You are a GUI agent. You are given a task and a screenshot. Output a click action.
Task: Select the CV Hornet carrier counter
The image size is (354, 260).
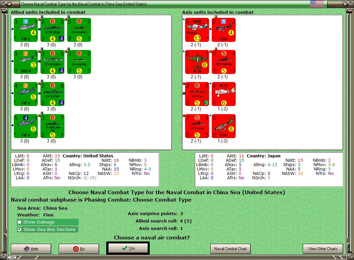pyautogui.click(x=52, y=94)
